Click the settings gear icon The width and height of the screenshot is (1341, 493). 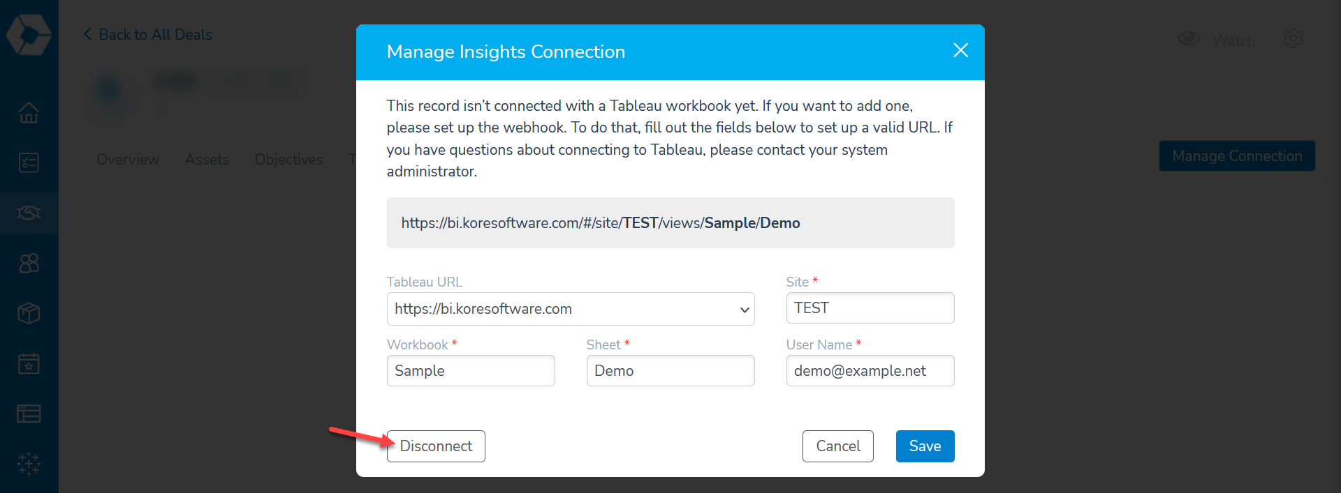[x=1294, y=38]
